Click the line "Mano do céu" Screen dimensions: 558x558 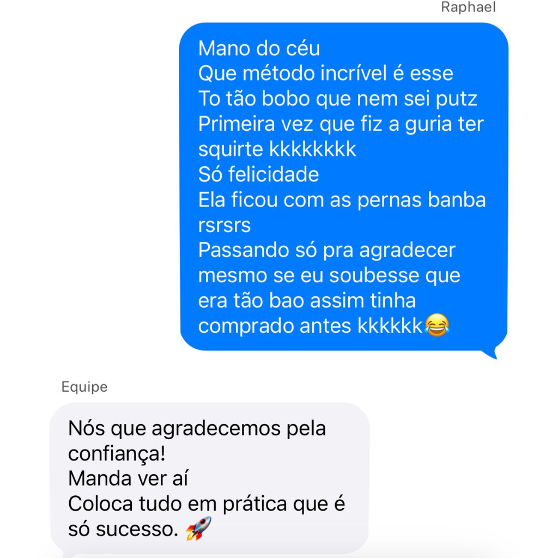tap(259, 48)
